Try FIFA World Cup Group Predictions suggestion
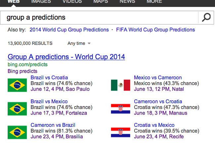The height and width of the screenshot is (143, 215). coord(155,30)
